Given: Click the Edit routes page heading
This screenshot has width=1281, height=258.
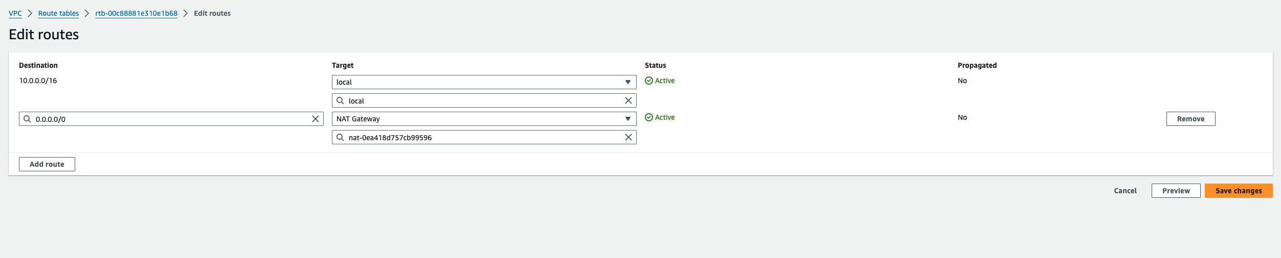Looking at the screenshot, I should pos(44,34).
